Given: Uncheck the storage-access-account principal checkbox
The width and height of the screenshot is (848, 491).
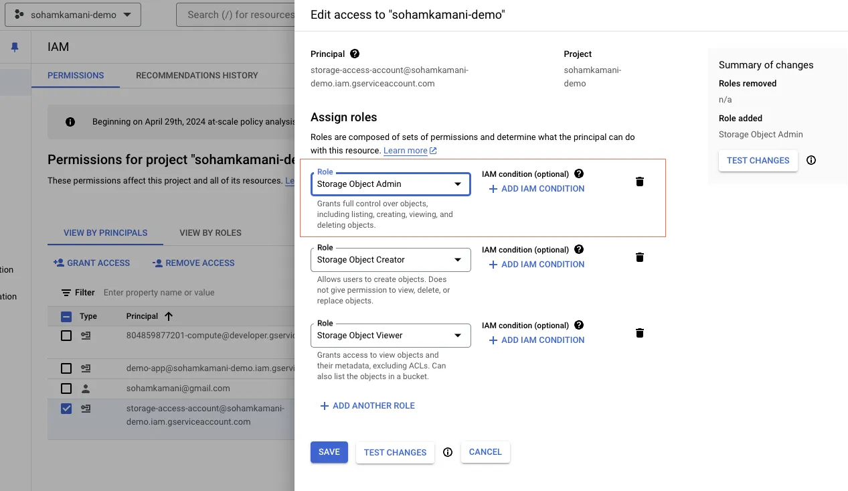Looking at the screenshot, I should click(x=66, y=408).
